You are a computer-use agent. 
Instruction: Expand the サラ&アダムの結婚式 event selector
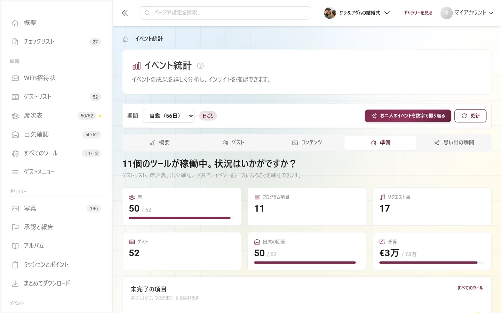click(357, 13)
